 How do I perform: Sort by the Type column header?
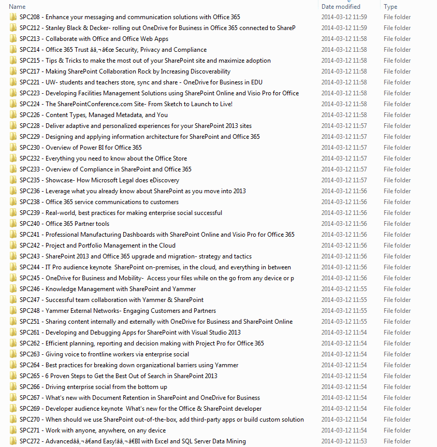(390, 7)
